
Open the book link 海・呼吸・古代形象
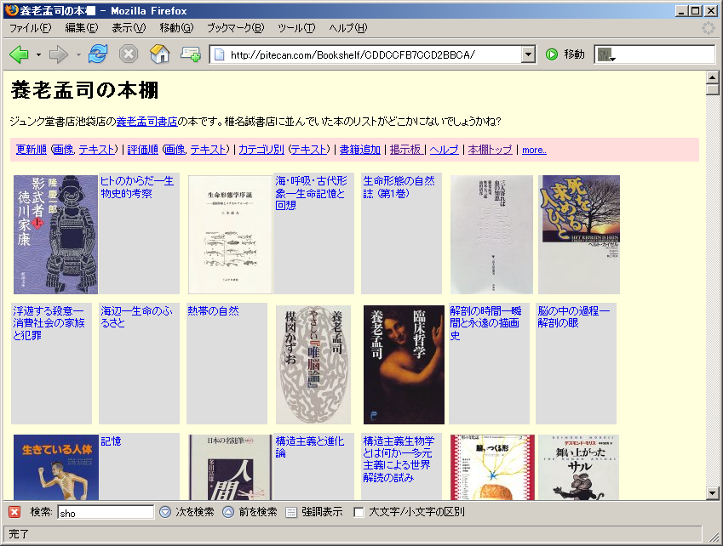click(x=311, y=193)
